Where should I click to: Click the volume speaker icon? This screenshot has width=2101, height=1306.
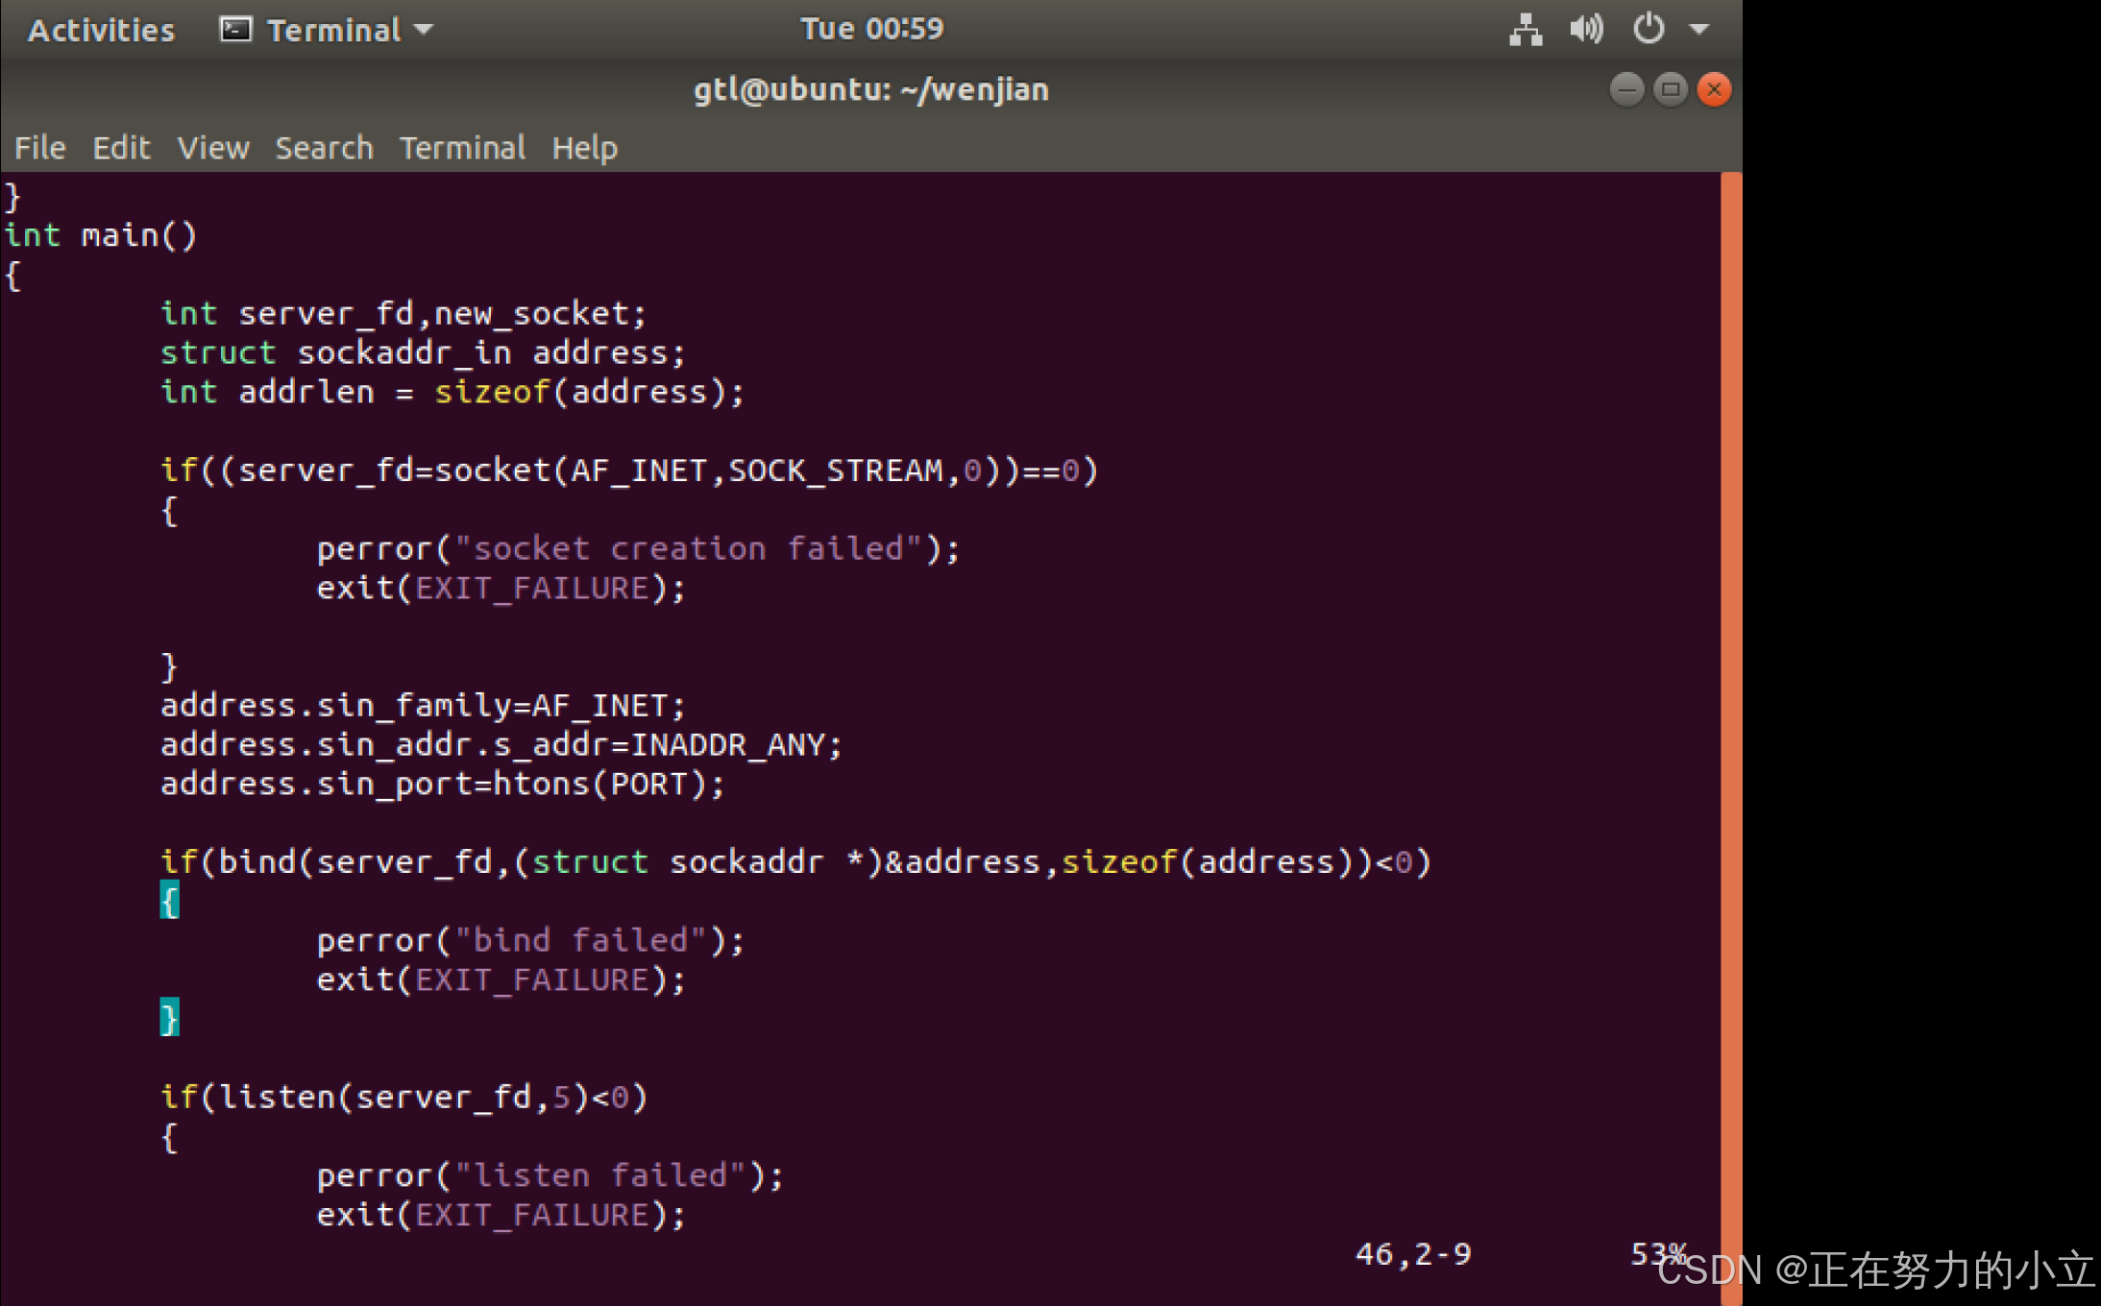click(x=1586, y=30)
